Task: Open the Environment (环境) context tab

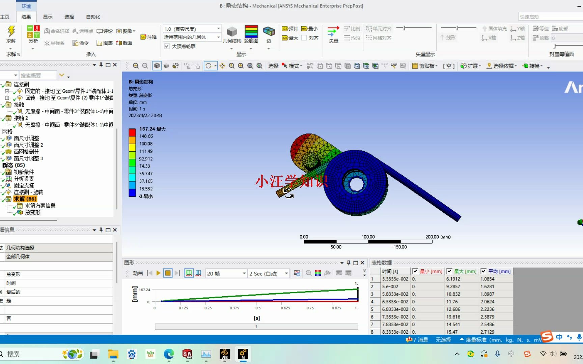Action: click(x=26, y=6)
